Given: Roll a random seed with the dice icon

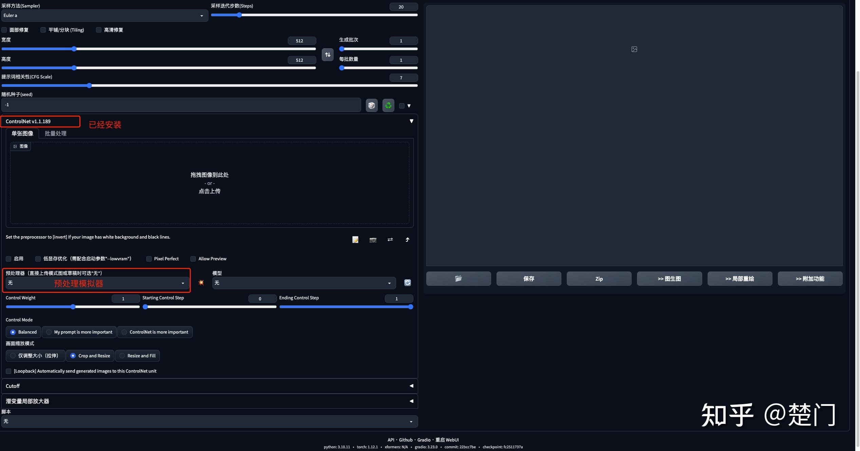Looking at the screenshot, I should 371,105.
